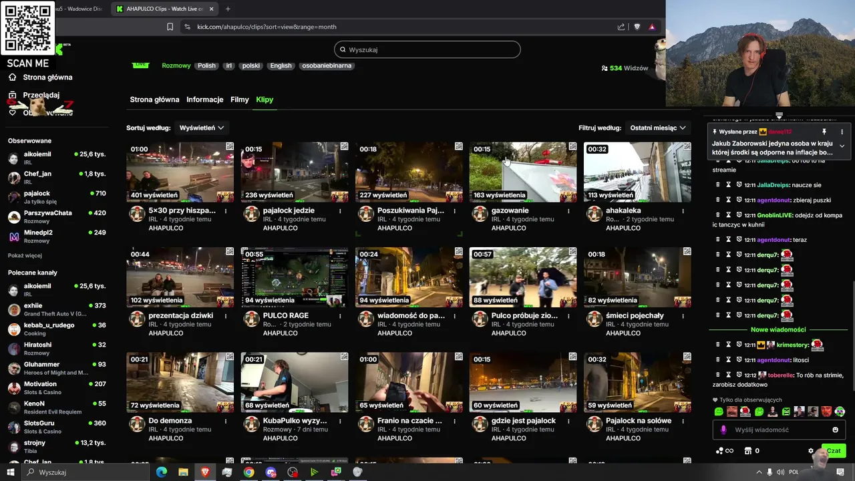Screen dimensions: 855x481
Task: Click the share icon in address bar
Action: (x=621, y=27)
